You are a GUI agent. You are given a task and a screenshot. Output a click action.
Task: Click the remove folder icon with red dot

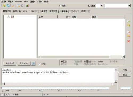tap(128, 36)
